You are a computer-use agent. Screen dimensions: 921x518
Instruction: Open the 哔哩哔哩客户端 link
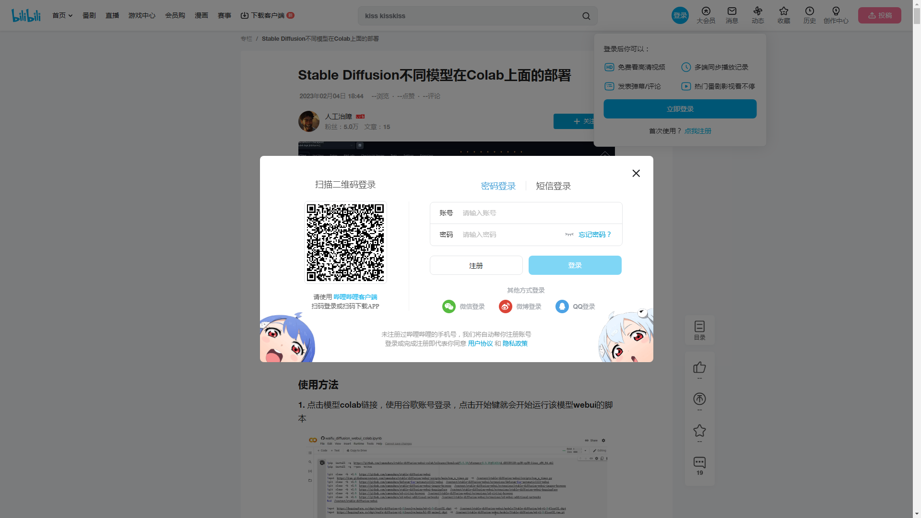point(355,297)
